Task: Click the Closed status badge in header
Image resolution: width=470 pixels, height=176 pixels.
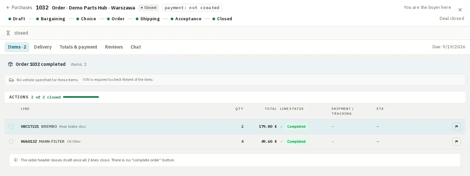Action: click(x=148, y=8)
